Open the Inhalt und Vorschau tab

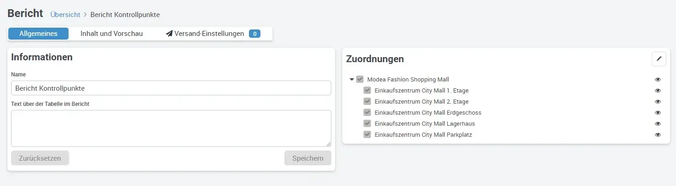pos(111,34)
